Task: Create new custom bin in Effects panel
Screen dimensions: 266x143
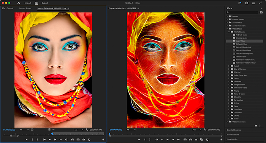Action: [256, 126]
